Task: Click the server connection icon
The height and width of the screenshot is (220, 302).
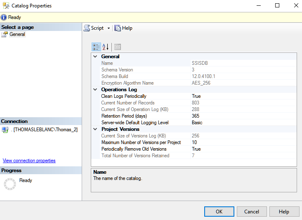Action: 5,130
